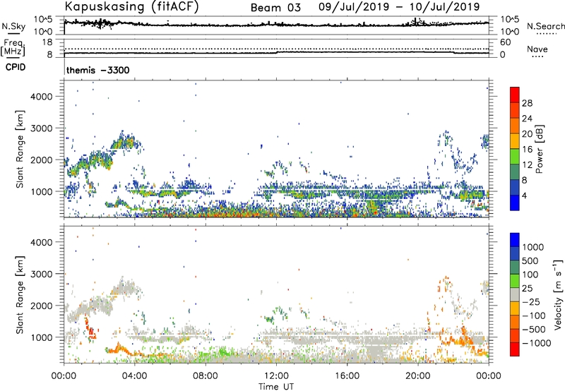565x391 pixels.
Task: Click the '60' Nave axis tick
Action: click(x=505, y=42)
